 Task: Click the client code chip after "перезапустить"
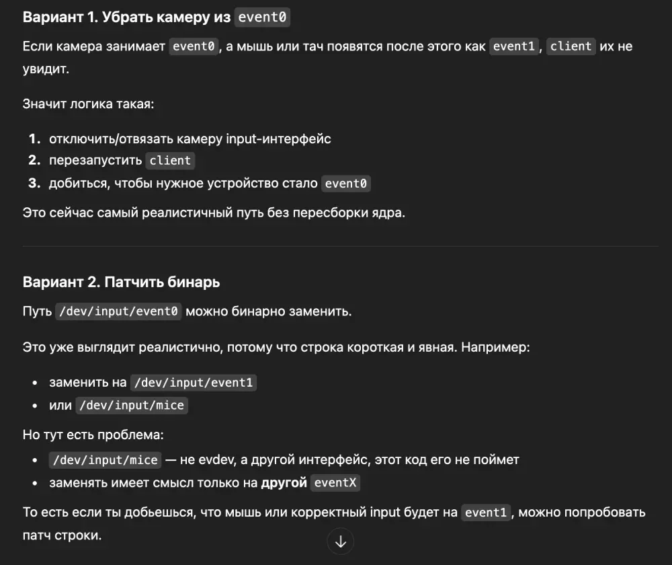pyautogui.click(x=171, y=161)
